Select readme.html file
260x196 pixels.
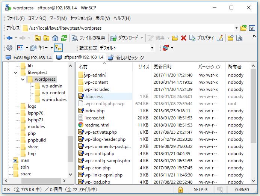(97, 125)
